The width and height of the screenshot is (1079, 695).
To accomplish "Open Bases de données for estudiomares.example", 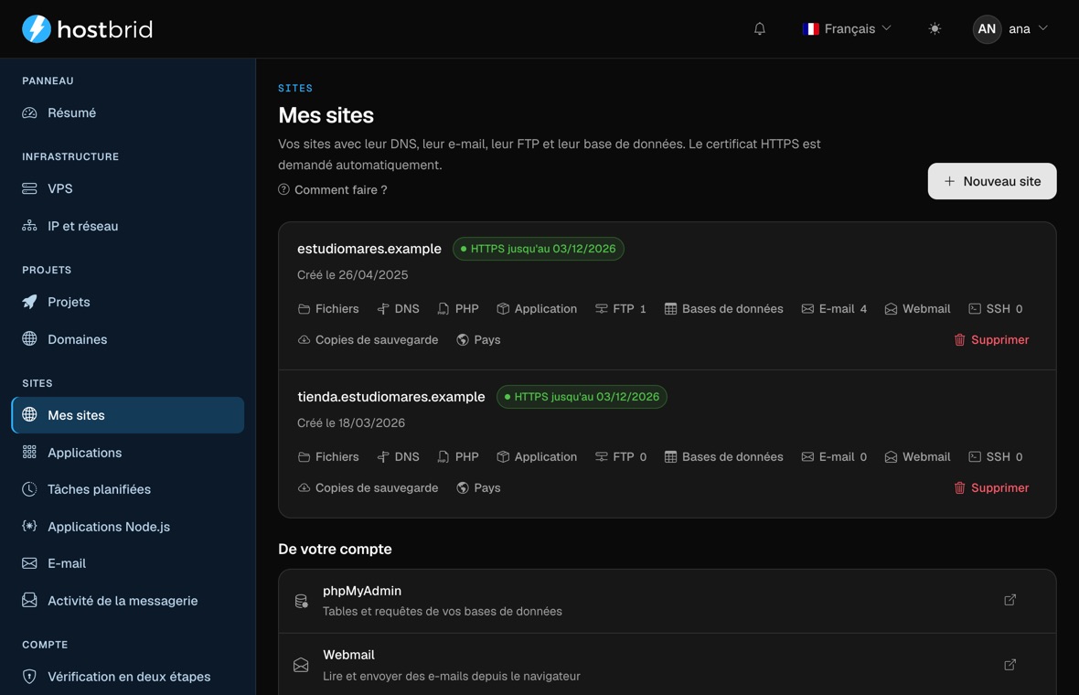I will point(724,309).
